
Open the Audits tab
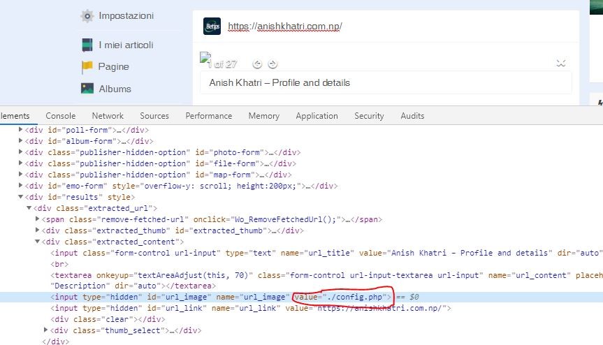coord(412,116)
